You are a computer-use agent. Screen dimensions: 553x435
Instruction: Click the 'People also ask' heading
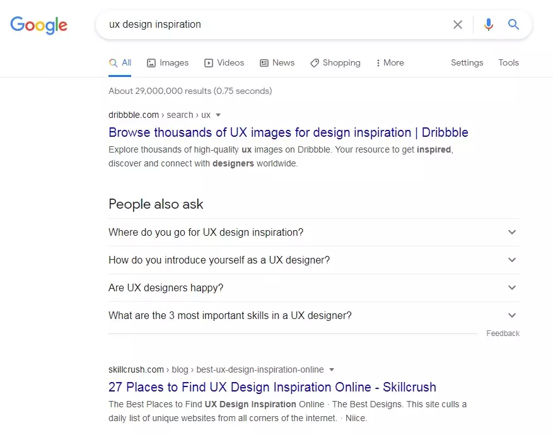pos(156,204)
